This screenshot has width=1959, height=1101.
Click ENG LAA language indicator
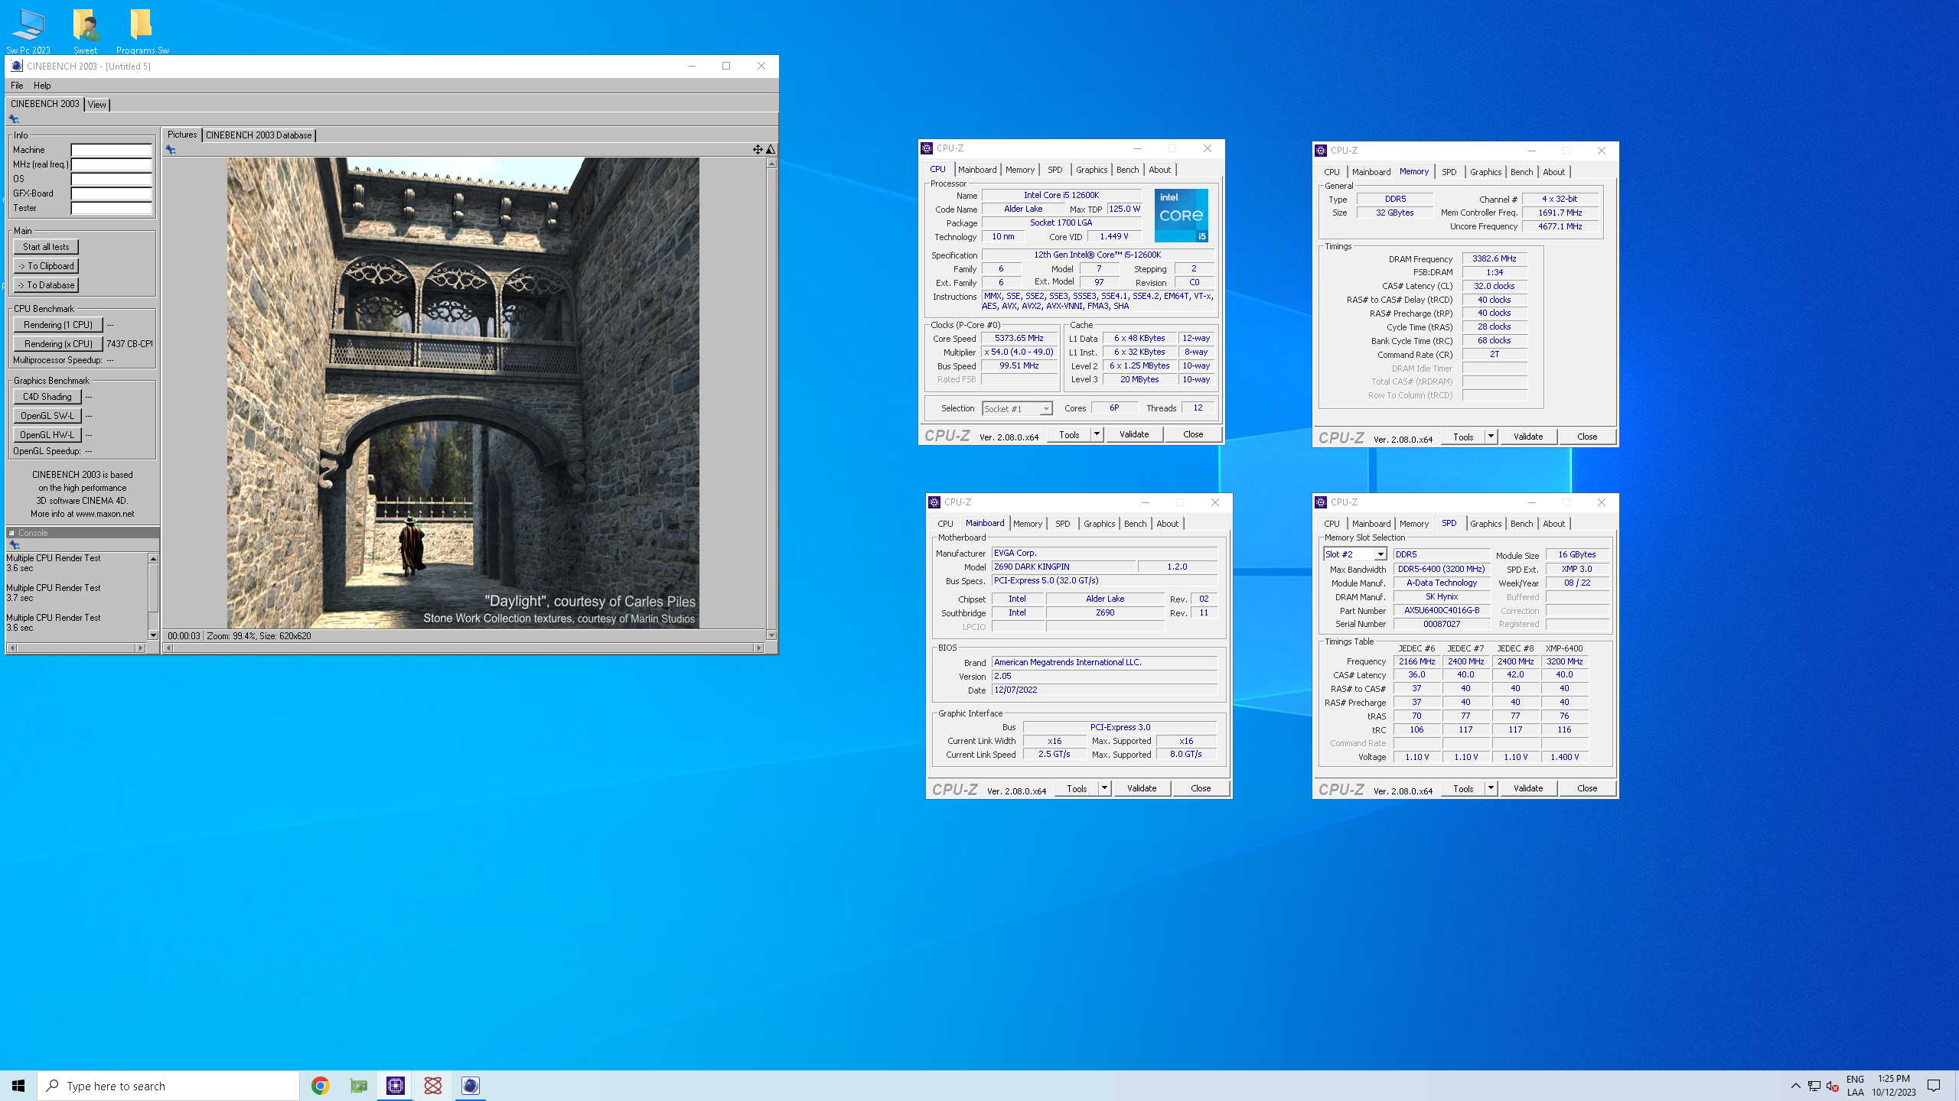[x=1855, y=1086]
